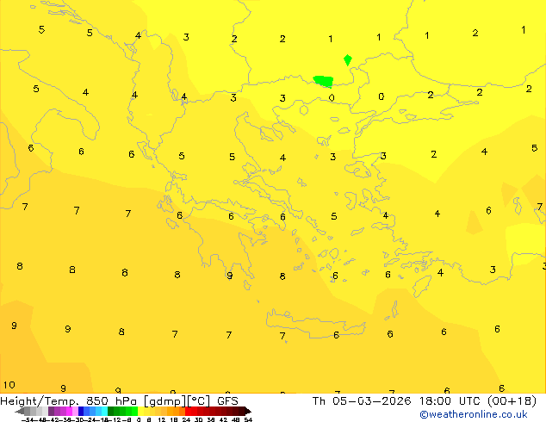The height and width of the screenshot is (422, 546).
Task: Select the bright red legend swatch
Action: pos(188,411)
